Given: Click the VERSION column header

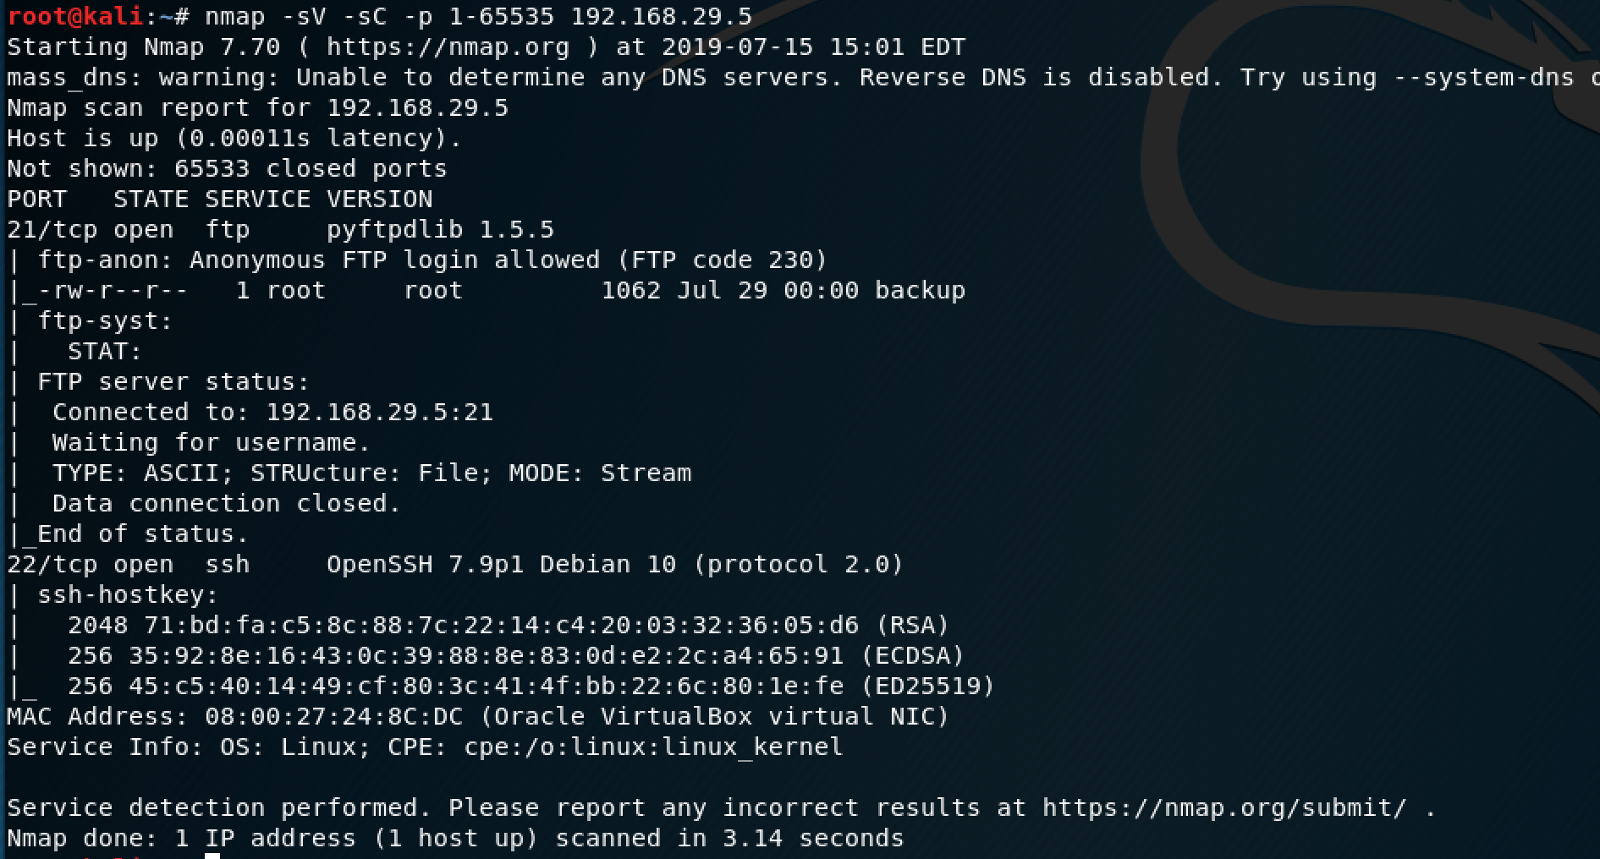Looking at the screenshot, I should tap(380, 200).
